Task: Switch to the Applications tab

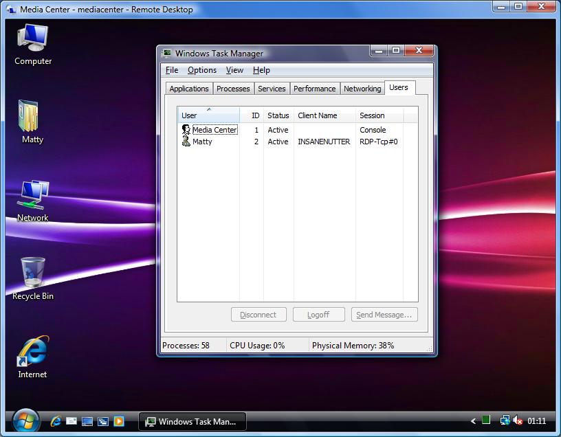Action: tap(189, 89)
